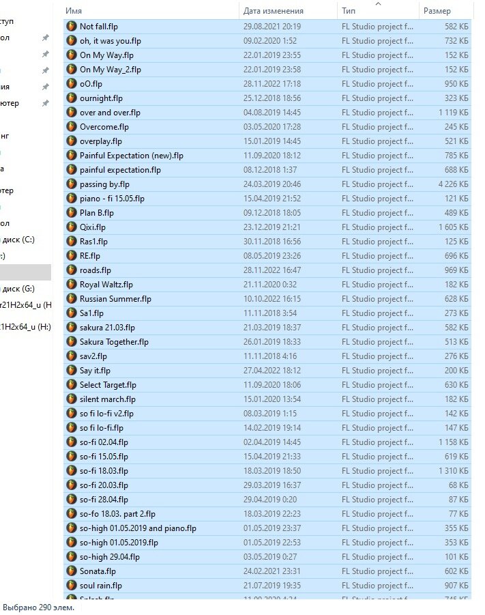The height and width of the screenshot is (615, 485).
Task: Click the icon next to Royal Waltz.flp
Action: (72, 285)
